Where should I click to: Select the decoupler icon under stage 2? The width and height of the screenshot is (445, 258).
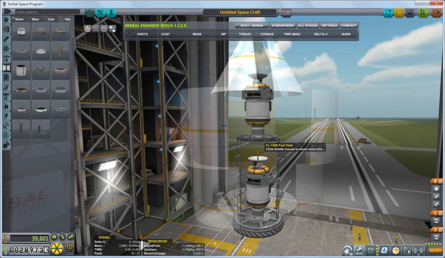[x=437, y=237]
